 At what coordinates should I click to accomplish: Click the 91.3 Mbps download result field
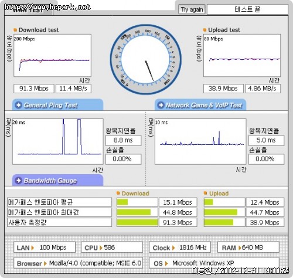(34, 89)
